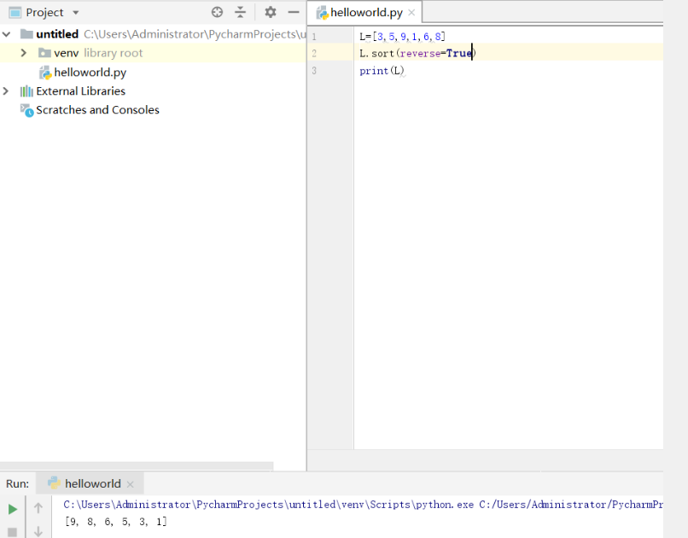Click the Project panel horizontal scrollbar

(x=137, y=465)
